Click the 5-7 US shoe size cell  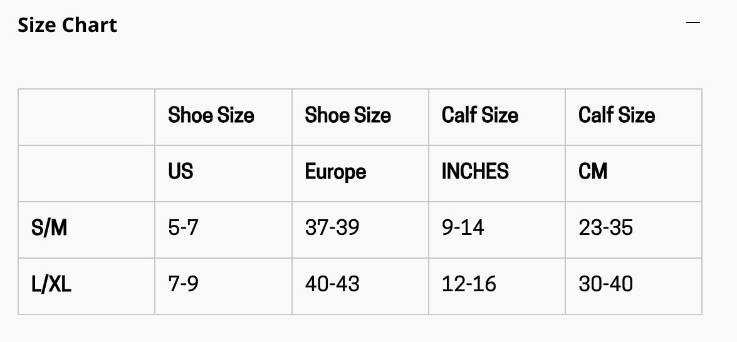(223, 230)
